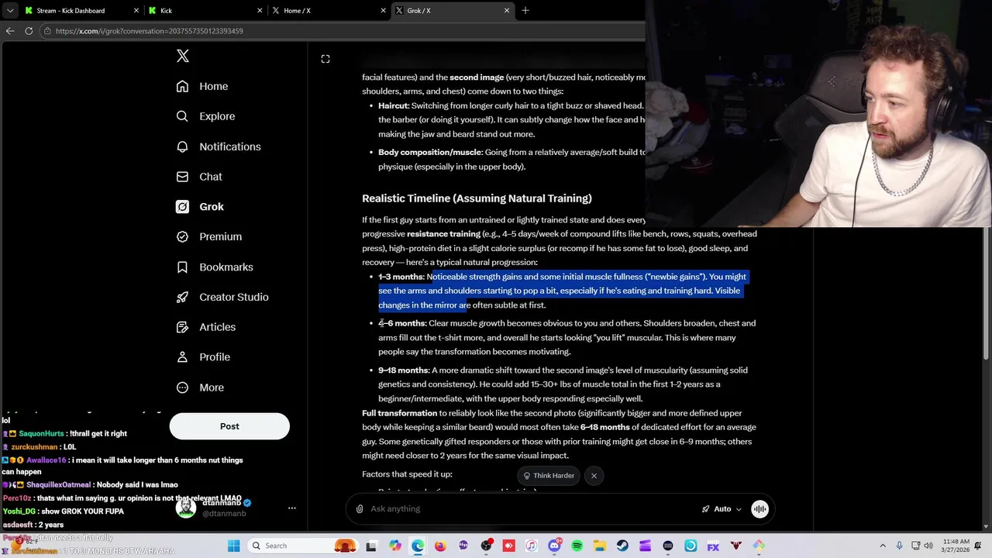Click the Profile person icon
Screen dimensions: 992x558
[182, 357]
